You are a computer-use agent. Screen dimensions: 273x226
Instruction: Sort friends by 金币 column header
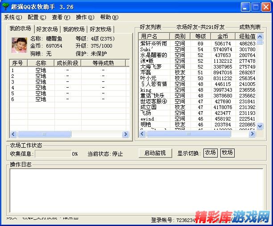[x=222, y=36]
